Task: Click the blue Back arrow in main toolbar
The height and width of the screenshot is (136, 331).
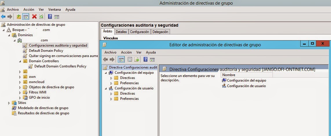Action: pyautogui.click(x=3, y=17)
